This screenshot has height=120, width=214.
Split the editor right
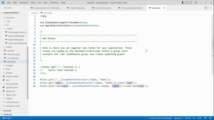206,8
